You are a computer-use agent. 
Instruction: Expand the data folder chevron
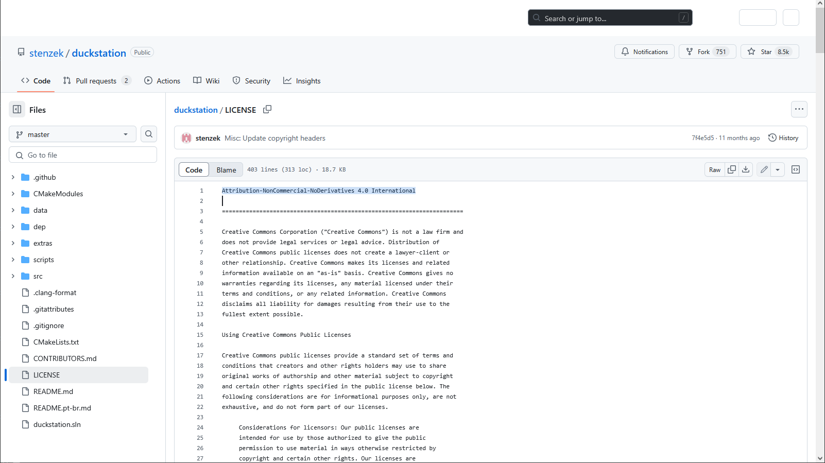click(13, 210)
